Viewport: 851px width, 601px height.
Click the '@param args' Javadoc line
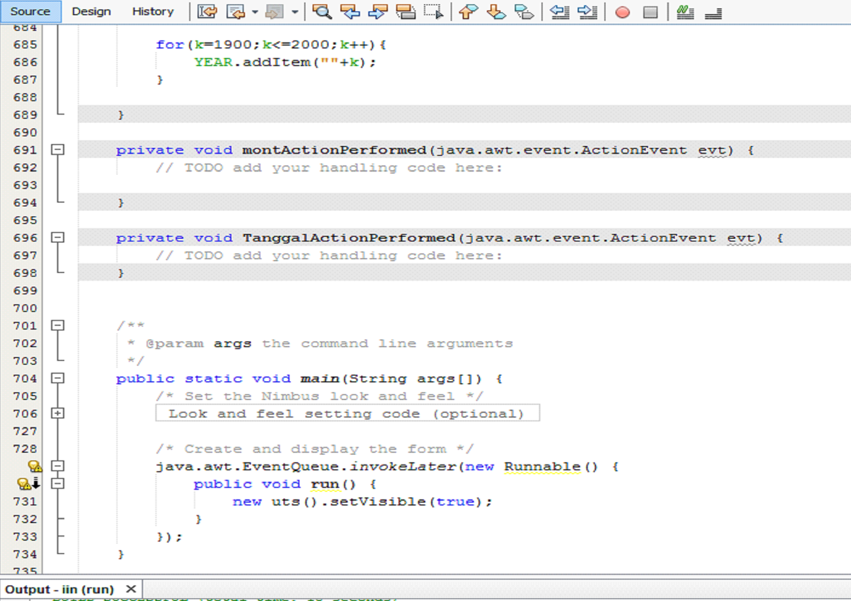320,344
